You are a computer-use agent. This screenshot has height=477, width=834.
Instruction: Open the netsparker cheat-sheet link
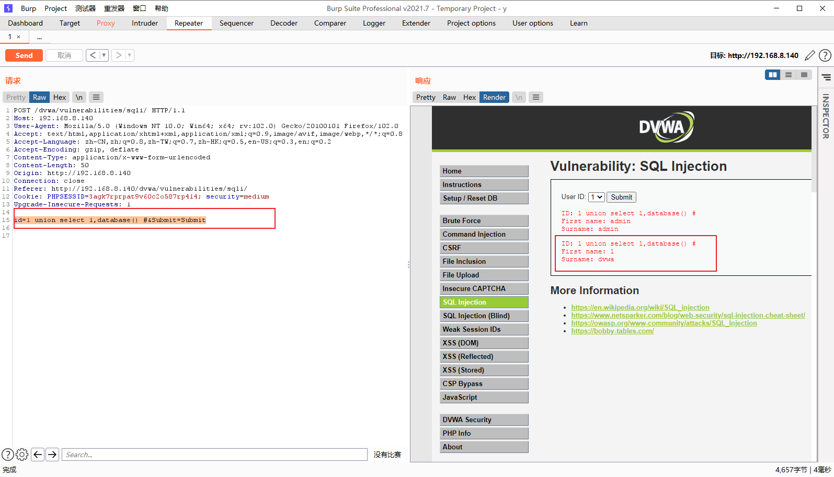click(688, 315)
